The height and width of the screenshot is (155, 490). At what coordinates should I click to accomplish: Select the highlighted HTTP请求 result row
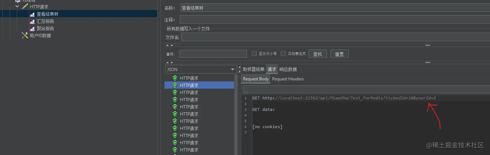point(199,85)
